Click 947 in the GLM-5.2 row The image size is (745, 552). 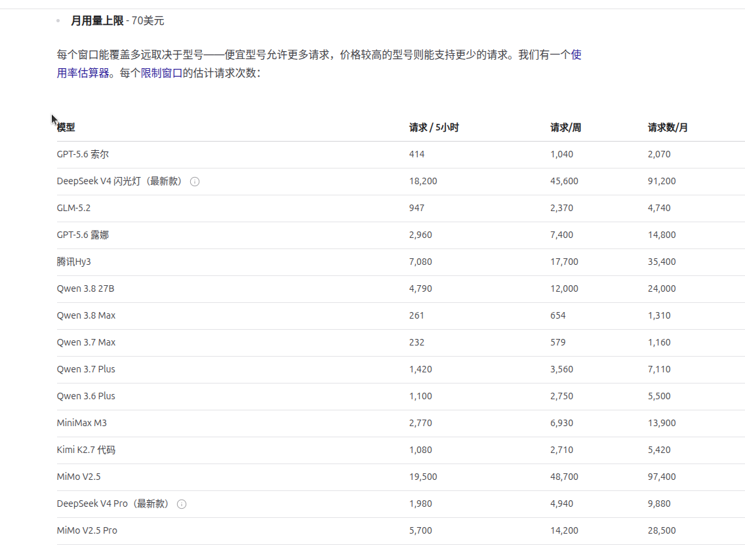click(416, 208)
